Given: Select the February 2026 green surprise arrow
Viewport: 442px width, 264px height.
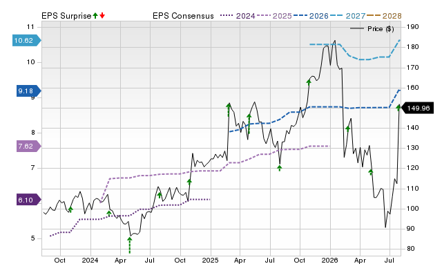Looking at the screenshot, I should pyautogui.click(x=347, y=129).
